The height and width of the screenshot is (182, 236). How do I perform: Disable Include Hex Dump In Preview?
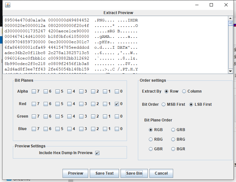click(x=97, y=153)
